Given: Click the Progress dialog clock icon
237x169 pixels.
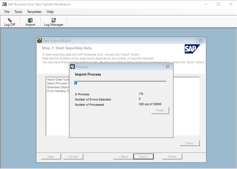Looking at the screenshot, I should pos(73,66).
